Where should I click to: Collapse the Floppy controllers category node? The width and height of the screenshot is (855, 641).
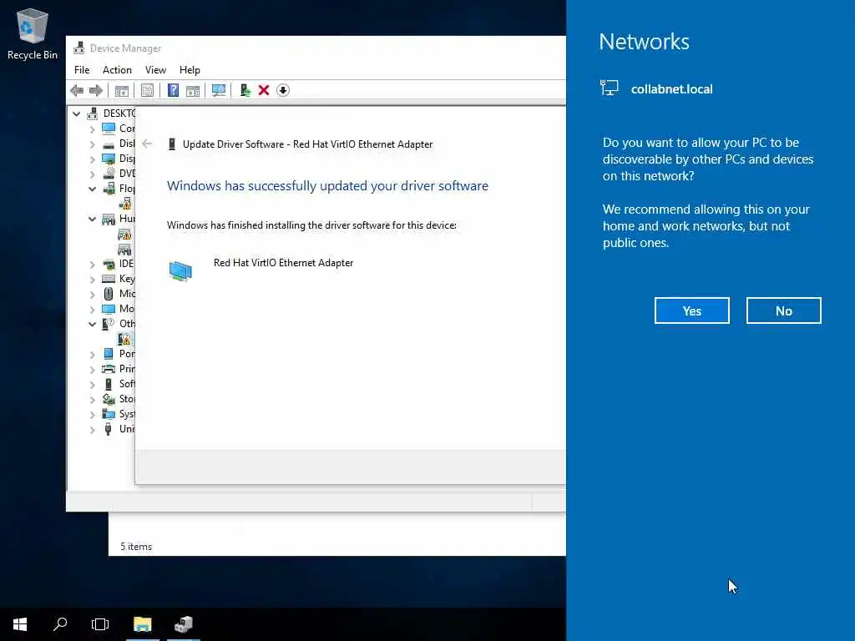[92, 189]
